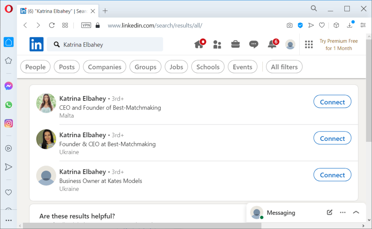The image size is (372, 229).
Task: Open the Work apps grid menu
Action: coord(309,45)
